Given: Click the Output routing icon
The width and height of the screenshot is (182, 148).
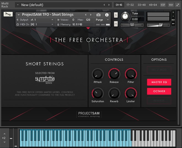Looking at the screenshot, I should point(17,20).
